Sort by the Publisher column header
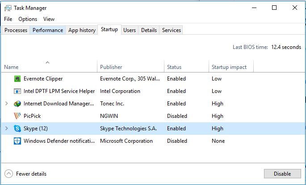 [130, 66]
